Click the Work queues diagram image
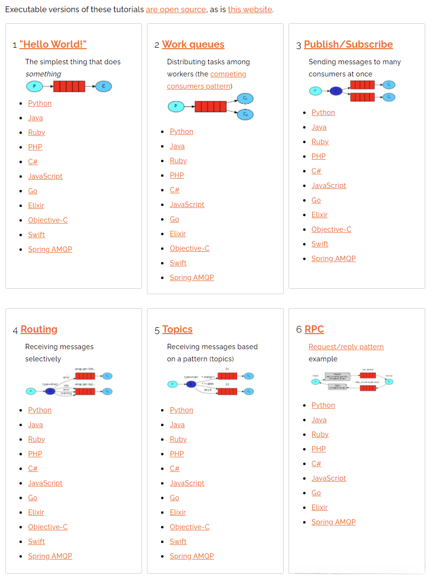 click(211, 106)
